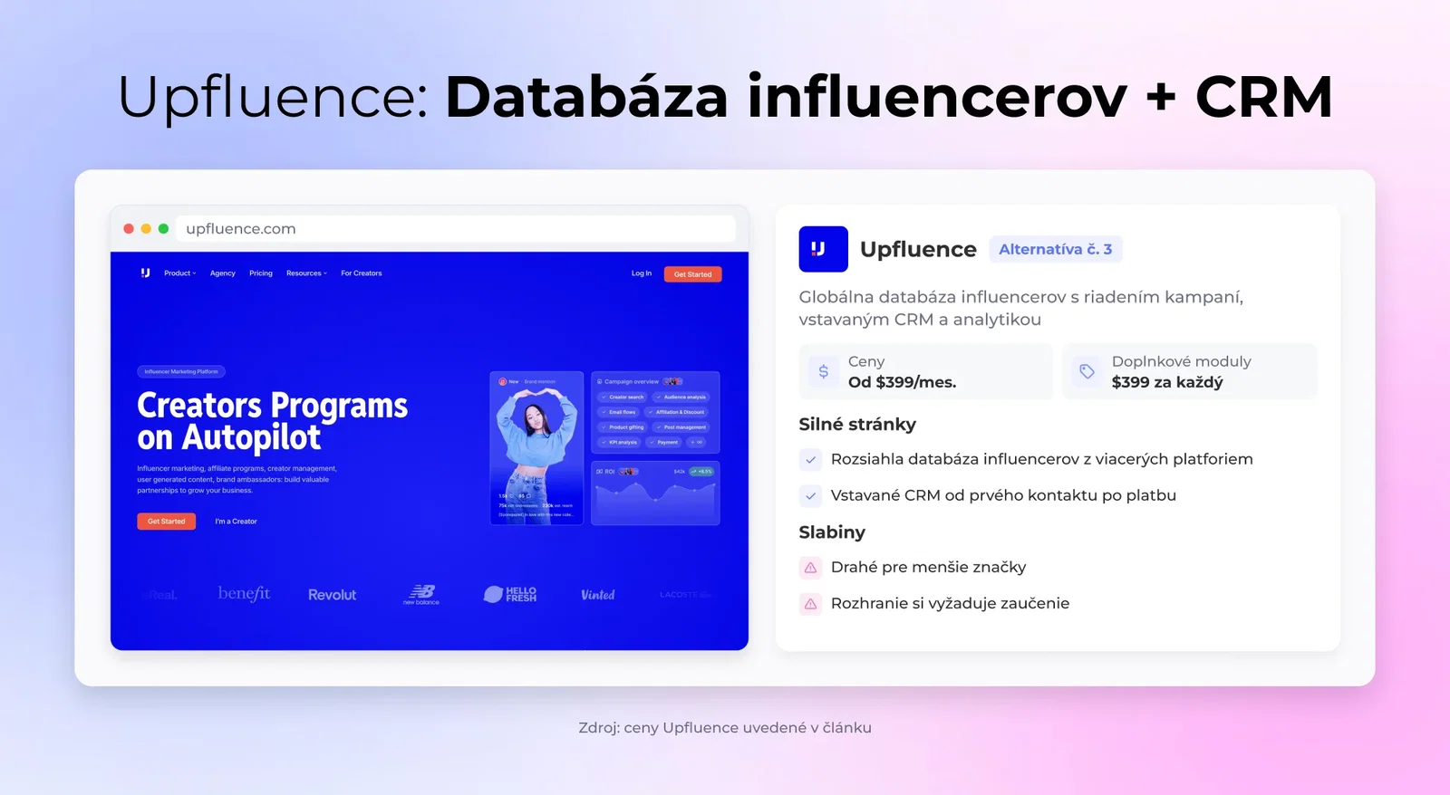Click the check icon beside Rozsiahla databáza influencerov
Image resolution: width=1450 pixels, height=795 pixels.
[810, 460]
